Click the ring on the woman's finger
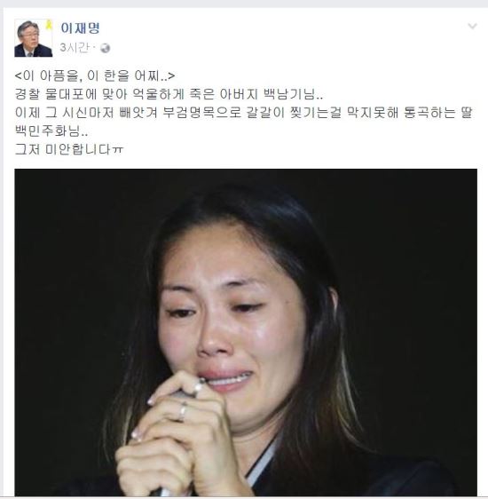The image size is (488, 499). click(183, 411)
